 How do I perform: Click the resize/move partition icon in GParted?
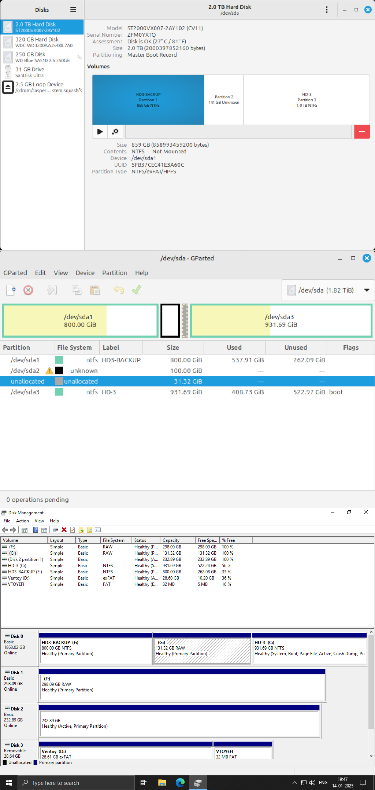52,290
